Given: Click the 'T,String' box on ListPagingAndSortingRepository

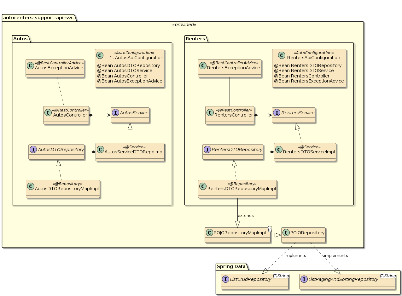Looking at the screenshot, I should 388,276.
